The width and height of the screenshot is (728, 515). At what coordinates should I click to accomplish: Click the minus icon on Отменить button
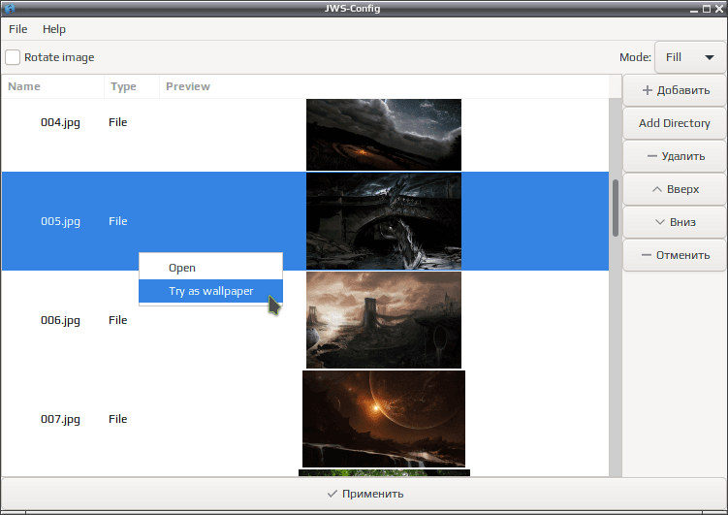click(x=647, y=255)
